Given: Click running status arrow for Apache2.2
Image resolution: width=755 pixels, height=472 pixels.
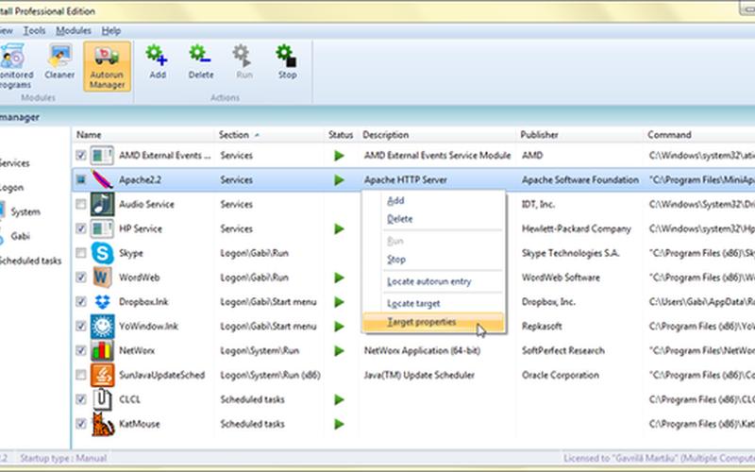Looking at the screenshot, I should pyautogui.click(x=340, y=179).
